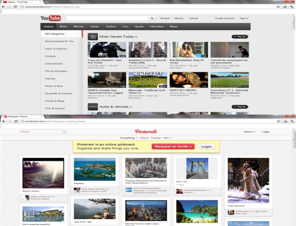Click the YouTube search magnifier button
The width and height of the screenshot is (296, 226).
(x=152, y=18)
